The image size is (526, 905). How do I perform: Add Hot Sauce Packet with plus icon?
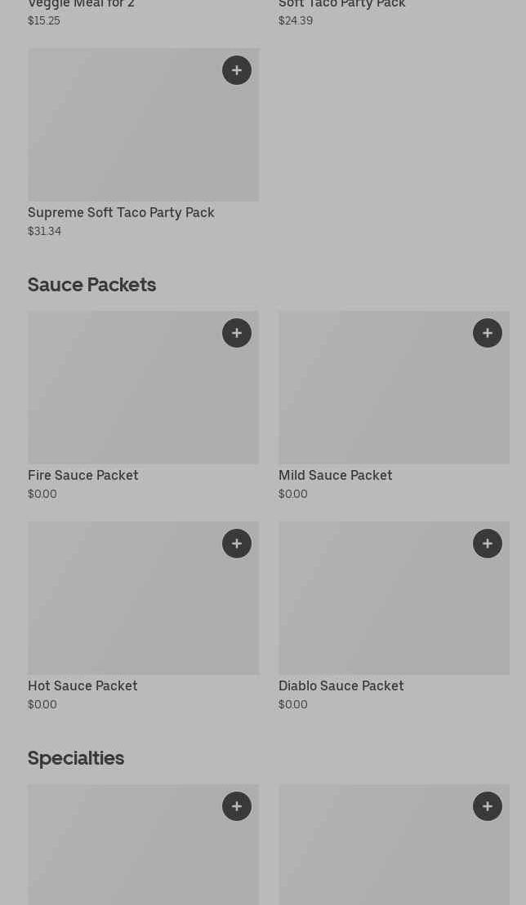click(237, 543)
